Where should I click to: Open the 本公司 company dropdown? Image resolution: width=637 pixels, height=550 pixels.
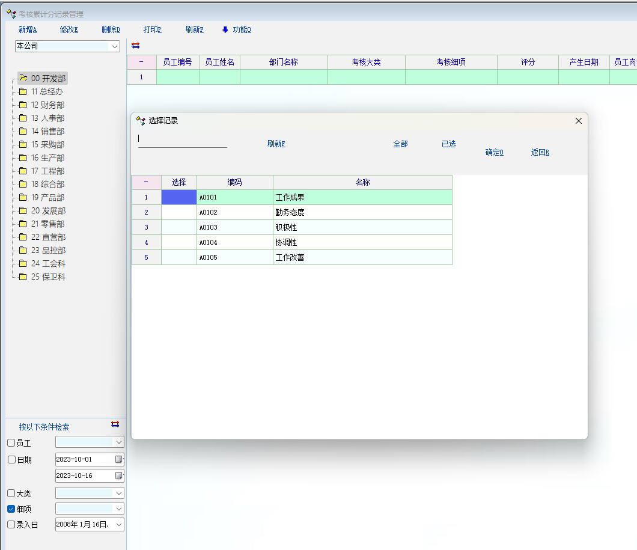(115, 46)
